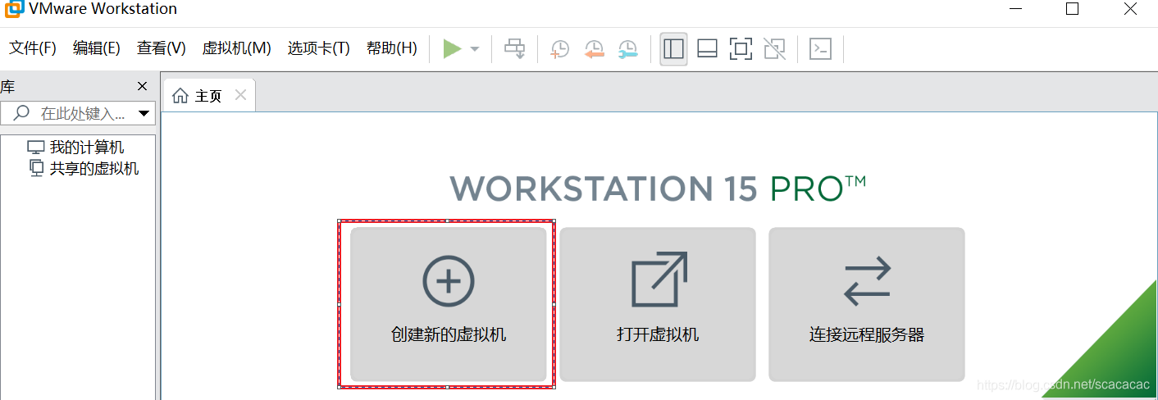Click the monitor icon beside 我的计算机
Image resolution: width=1158 pixels, height=400 pixels.
coord(36,148)
